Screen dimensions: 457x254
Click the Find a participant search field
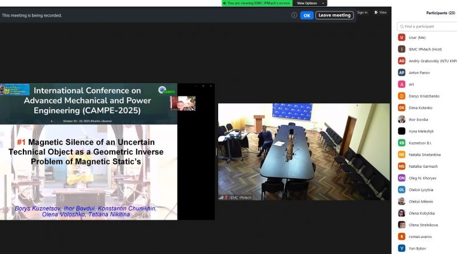point(428,26)
